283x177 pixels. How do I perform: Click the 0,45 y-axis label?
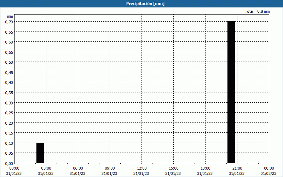[10, 73]
